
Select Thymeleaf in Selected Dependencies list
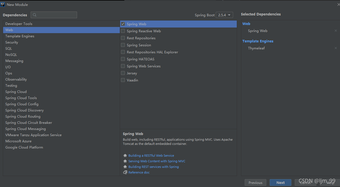256,48
